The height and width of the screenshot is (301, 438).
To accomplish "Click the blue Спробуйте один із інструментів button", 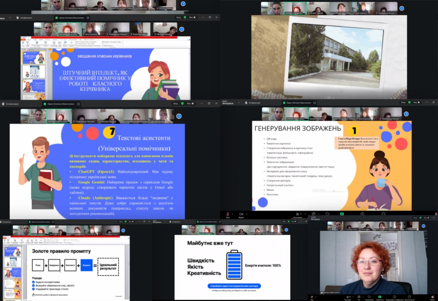I will 234,286.
